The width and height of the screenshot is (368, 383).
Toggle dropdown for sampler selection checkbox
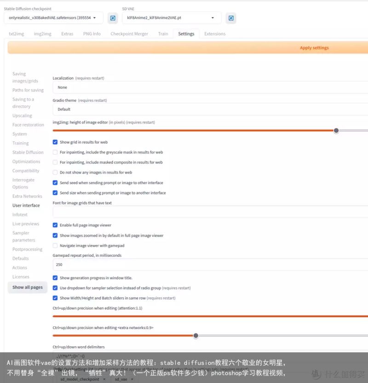(55, 288)
